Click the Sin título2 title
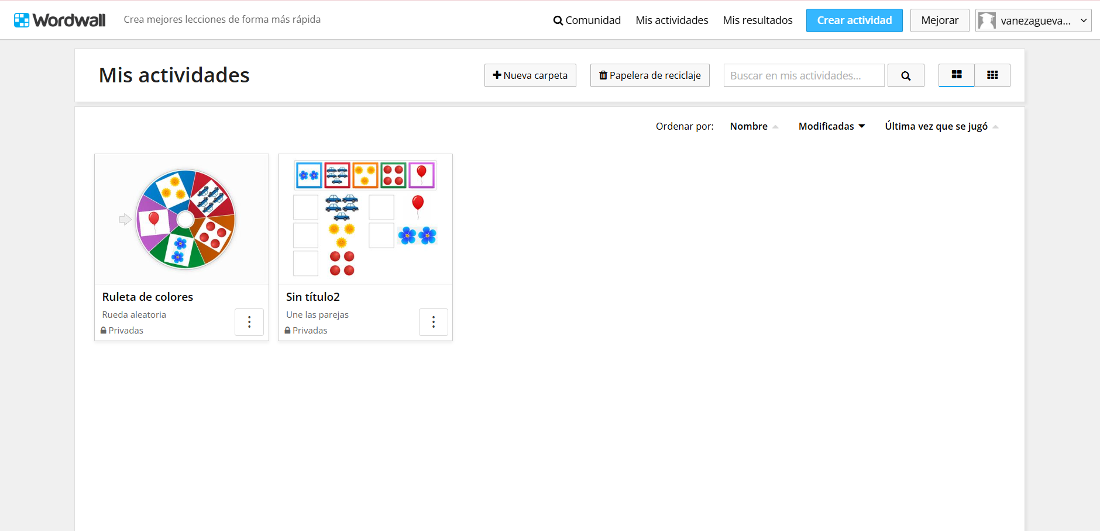 pyautogui.click(x=313, y=297)
